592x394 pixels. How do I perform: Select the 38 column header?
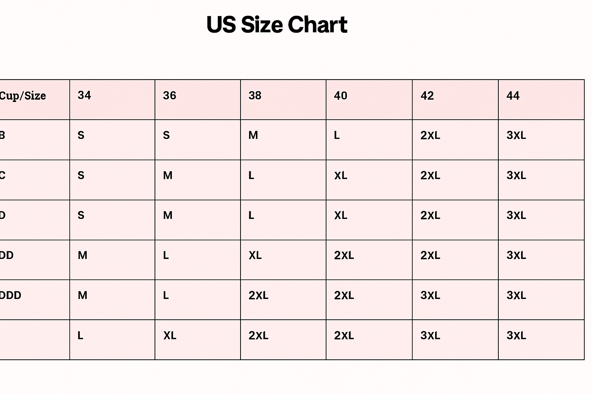(x=283, y=100)
